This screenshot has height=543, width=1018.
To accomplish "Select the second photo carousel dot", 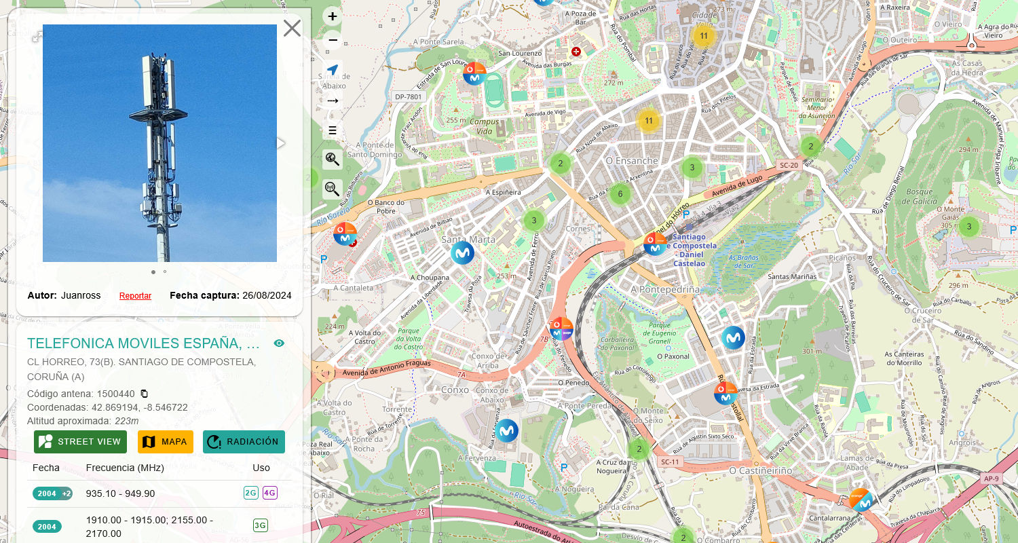I will click(165, 271).
